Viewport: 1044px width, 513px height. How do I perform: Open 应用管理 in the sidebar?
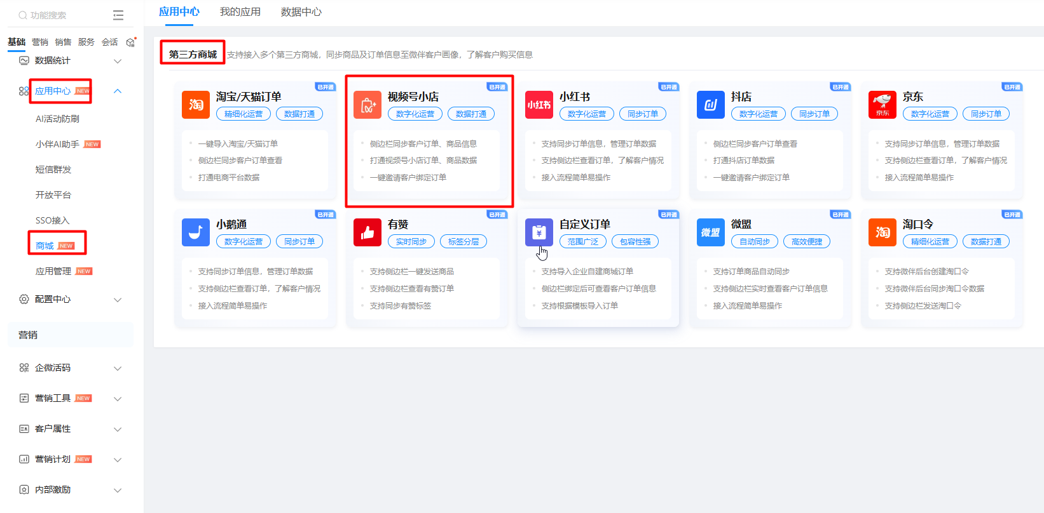tap(53, 271)
